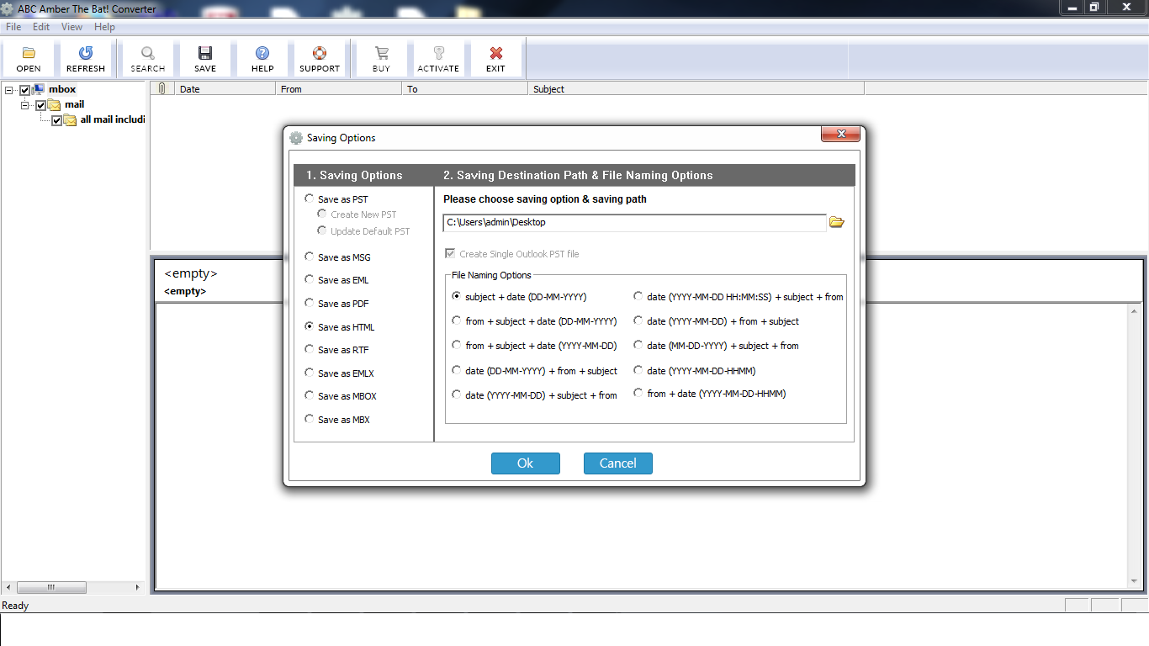Click the Search magnifier icon

click(148, 53)
